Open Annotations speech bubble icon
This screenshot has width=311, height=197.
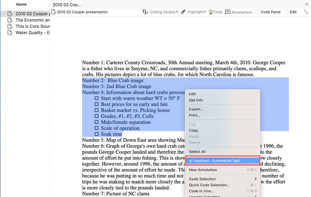[x=228, y=12]
